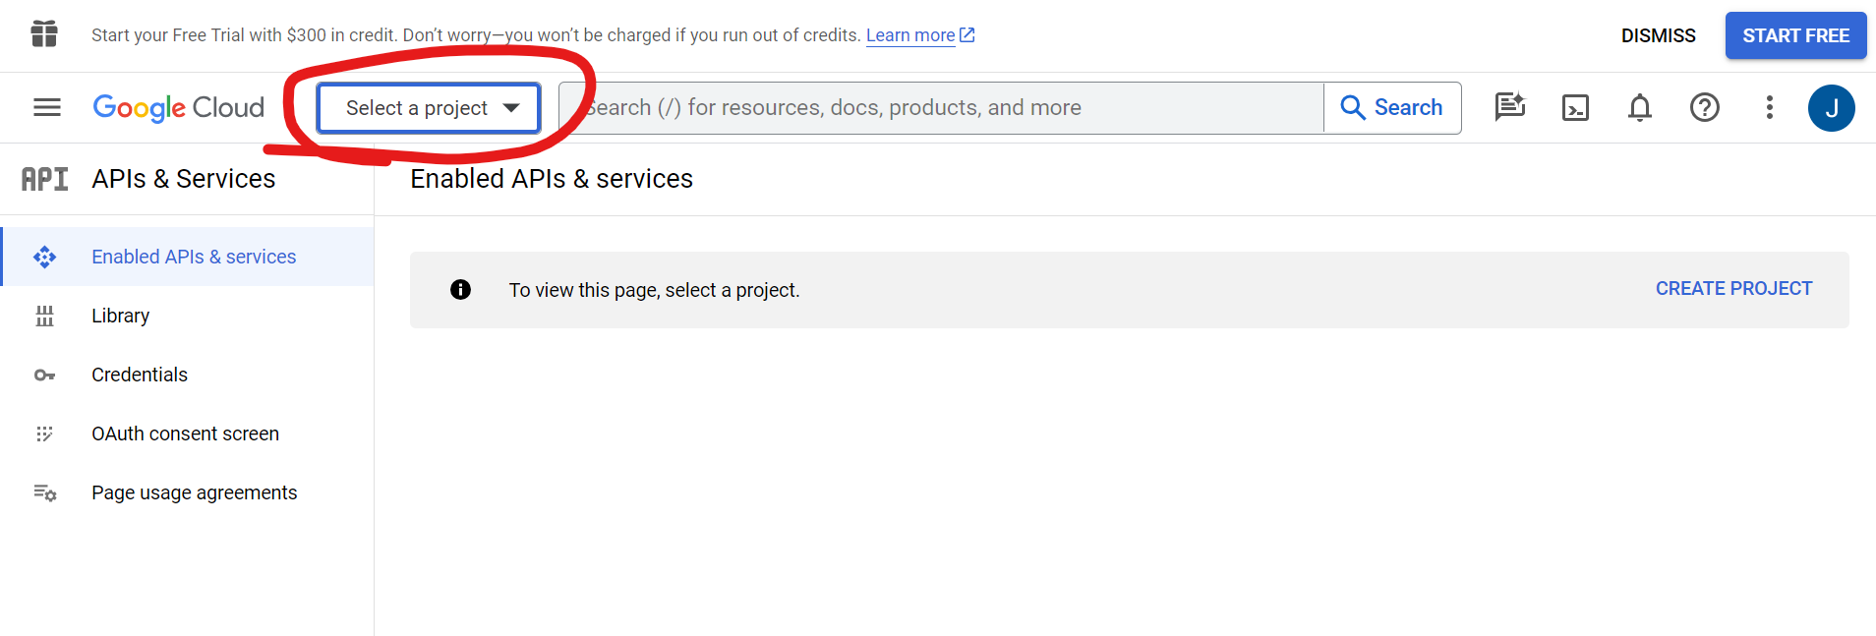1876x636 pixels.
Task: Click the Gemini AI chat icon
Action: 1509,107
